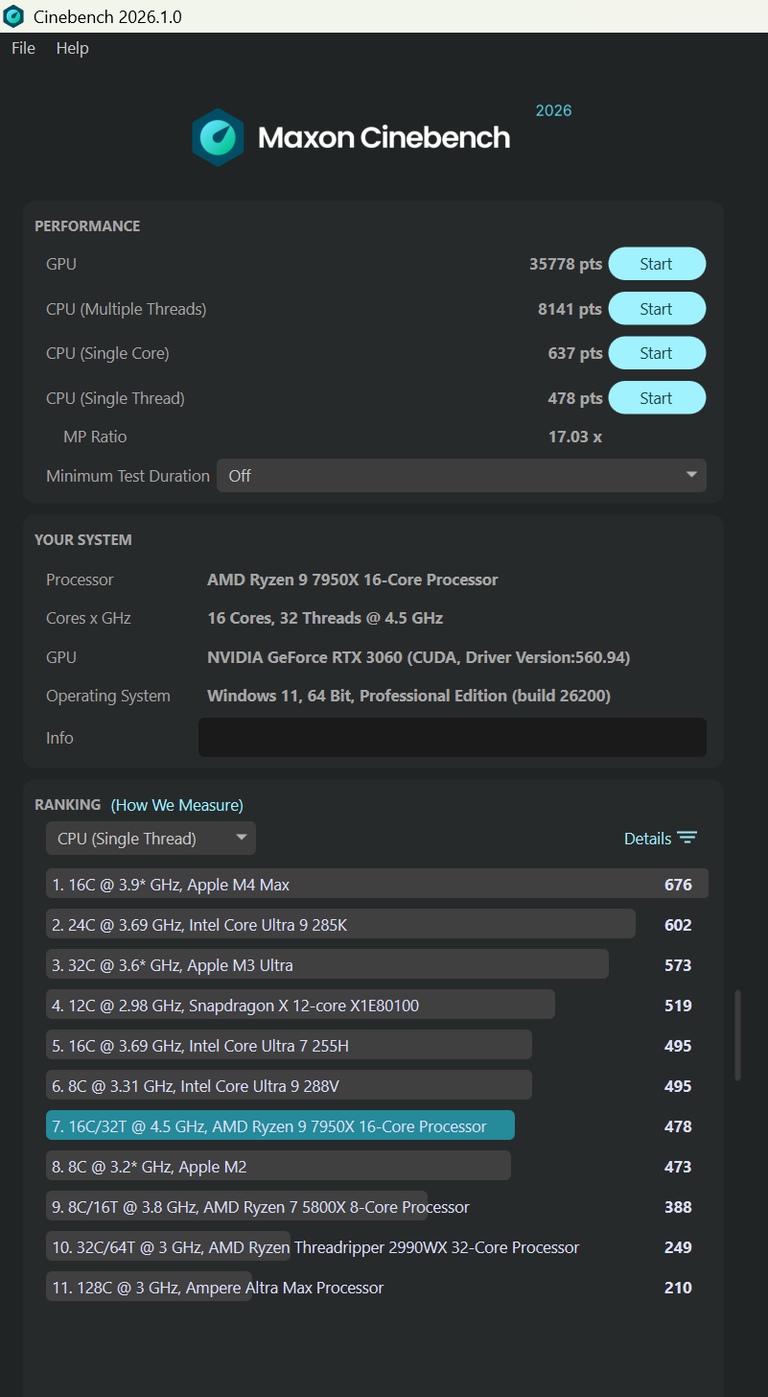The image size is (768, 1397).
Task: Click the GPU score 35778 pts
Action: pos(566,264)
